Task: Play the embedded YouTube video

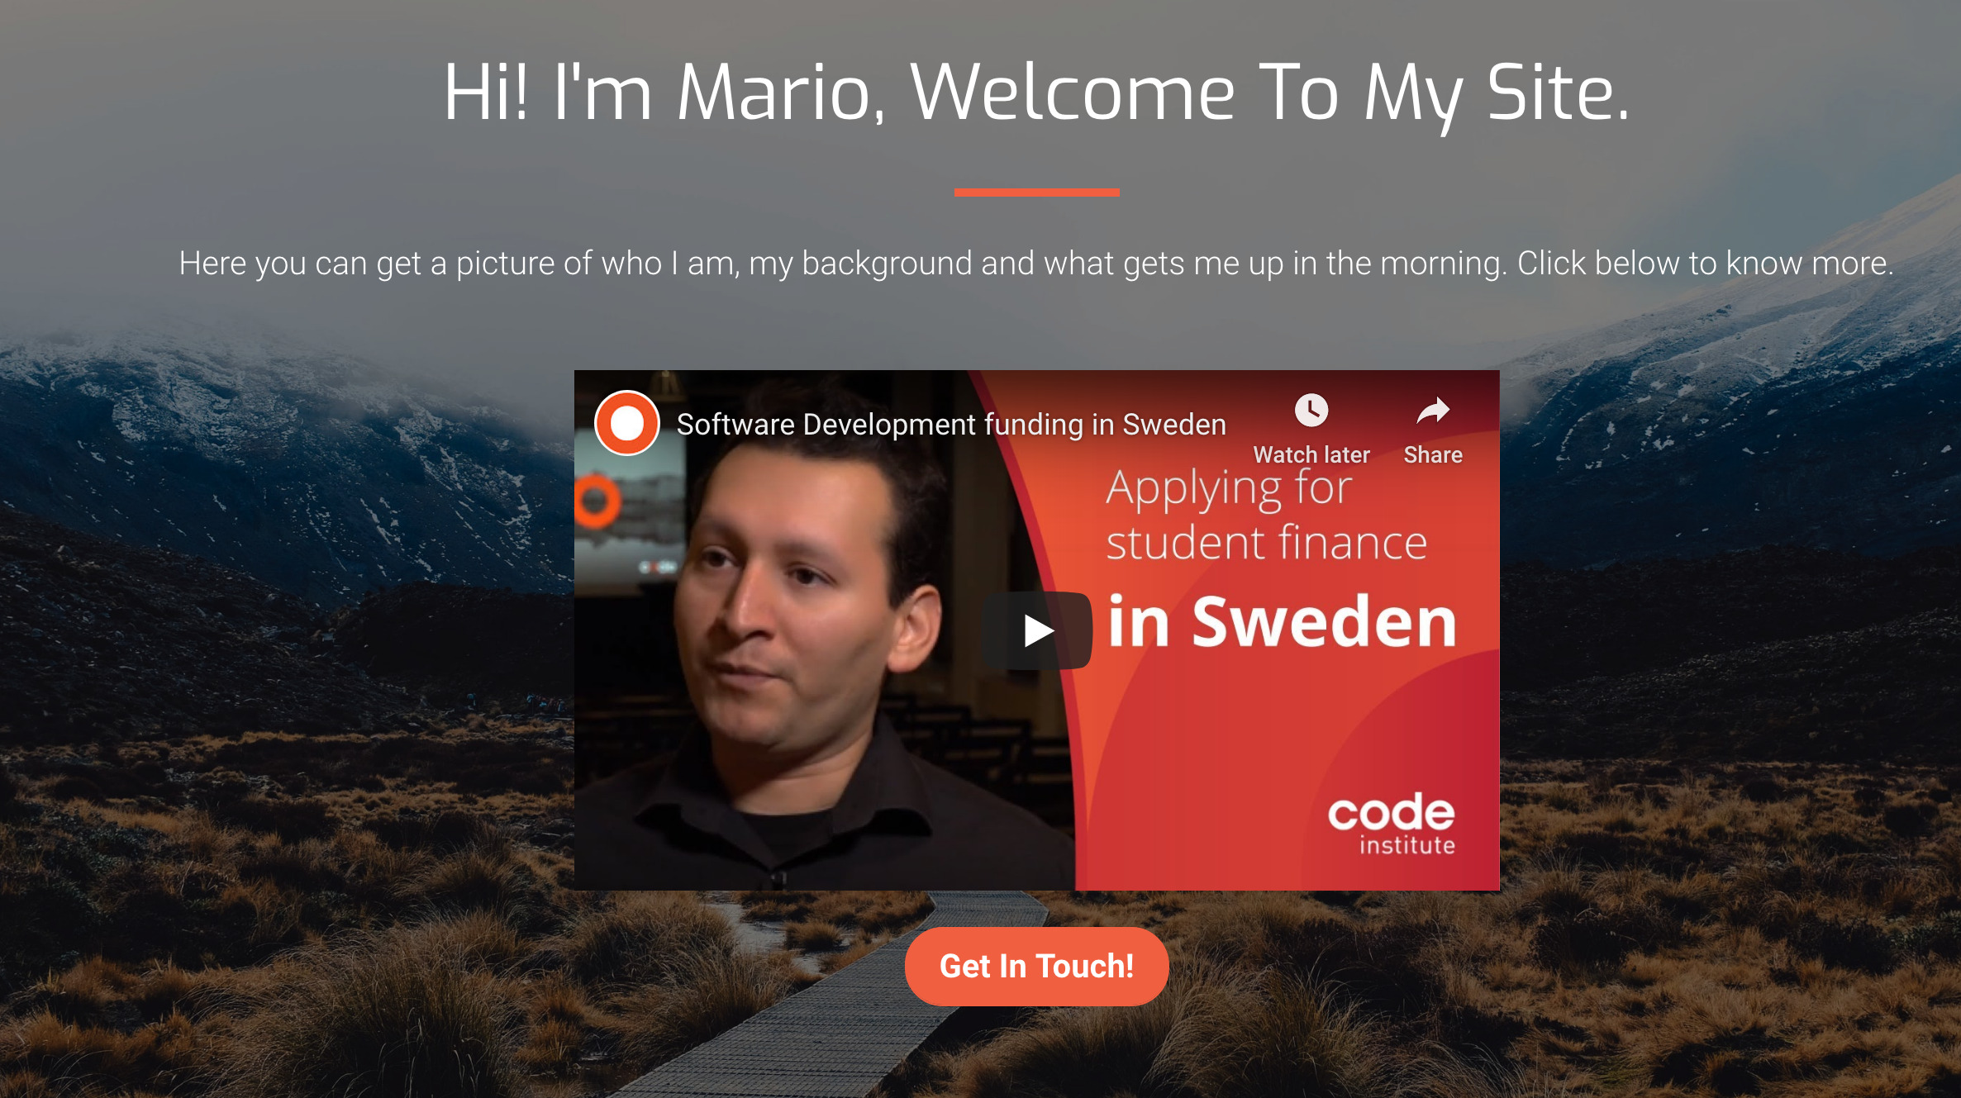Action: pos(1037,630)
